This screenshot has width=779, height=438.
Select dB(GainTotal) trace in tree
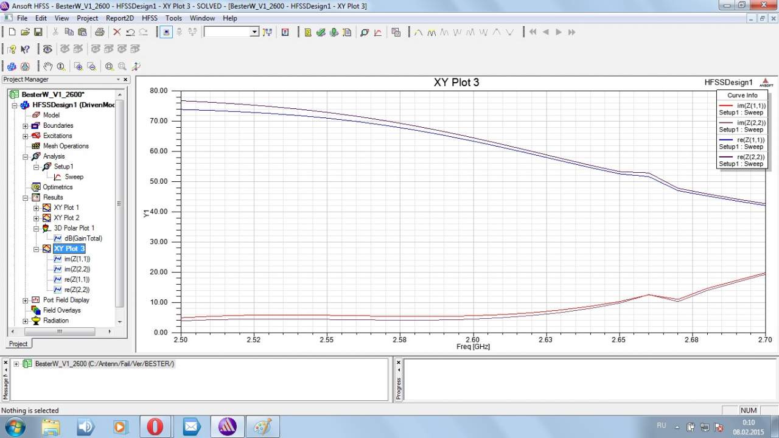click(83, 238)
